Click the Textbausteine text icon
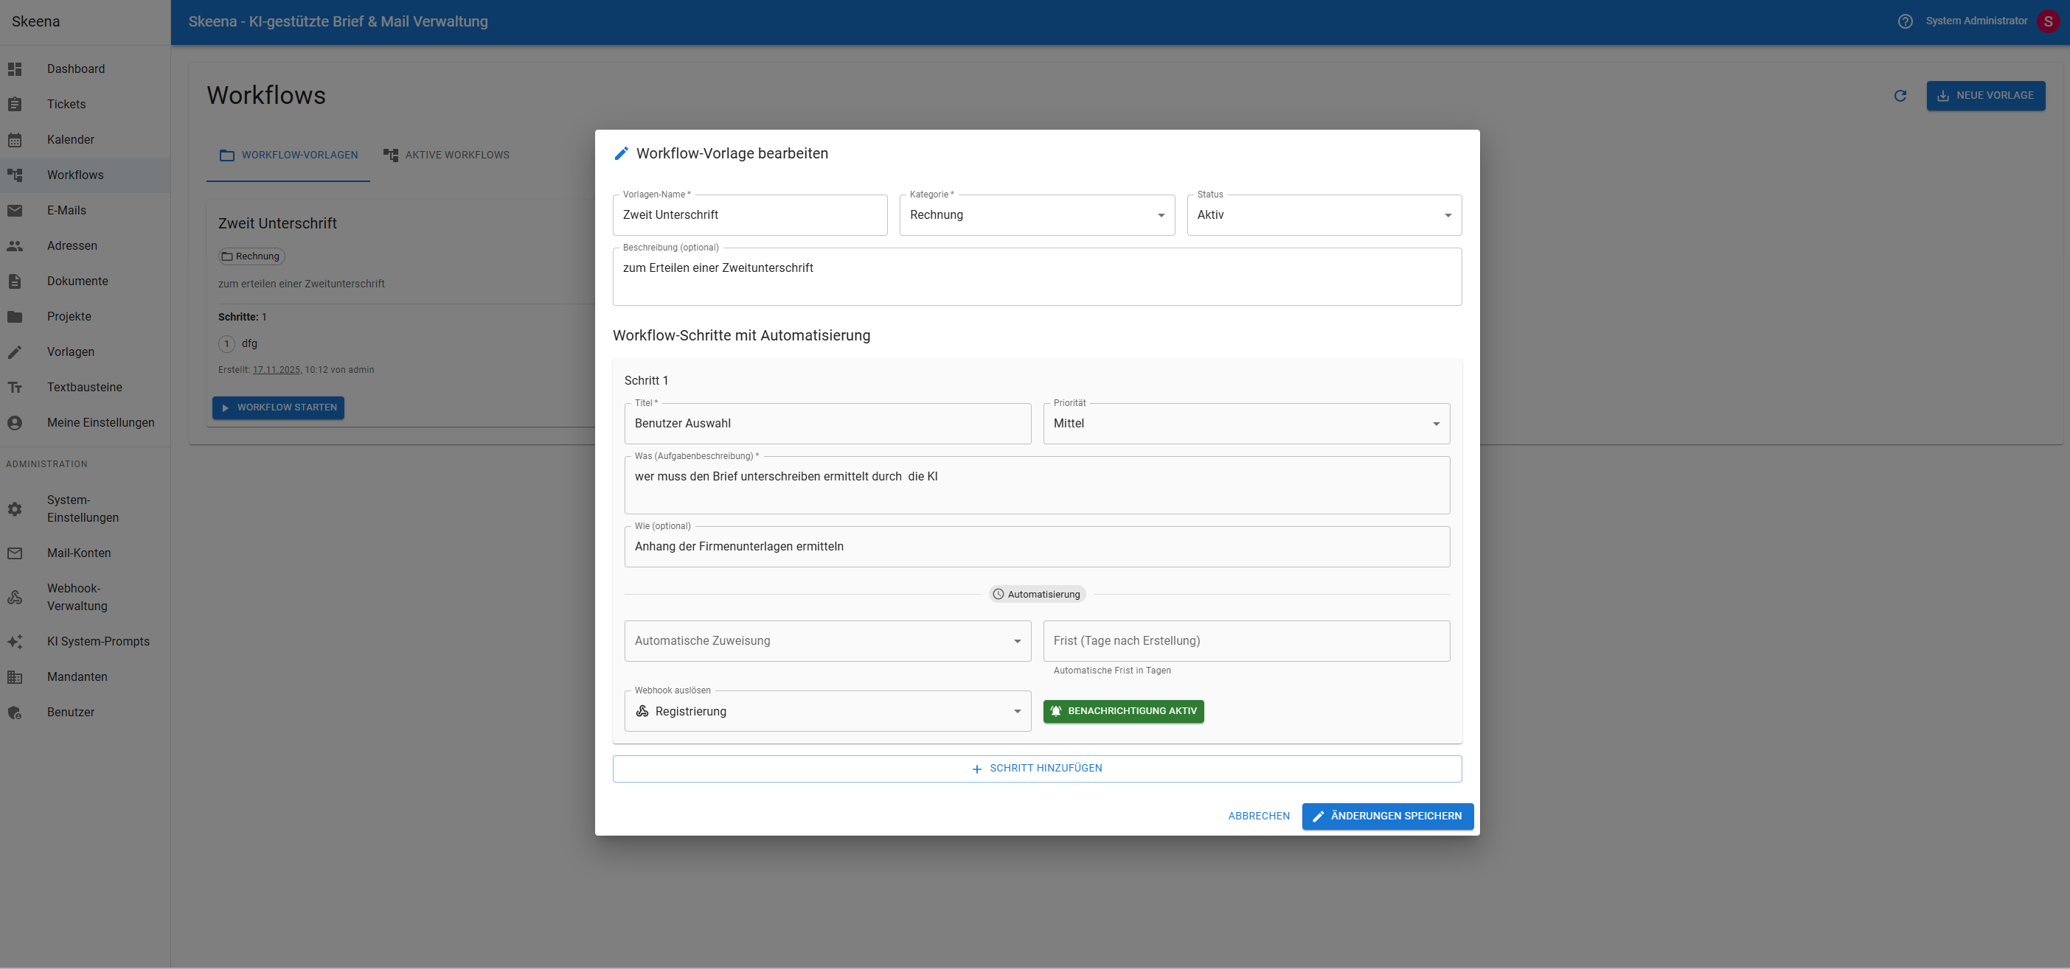 [x=15, y=387]
